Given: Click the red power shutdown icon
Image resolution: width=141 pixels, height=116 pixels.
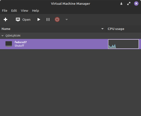Looking at the screenshot, I should 57,19.
